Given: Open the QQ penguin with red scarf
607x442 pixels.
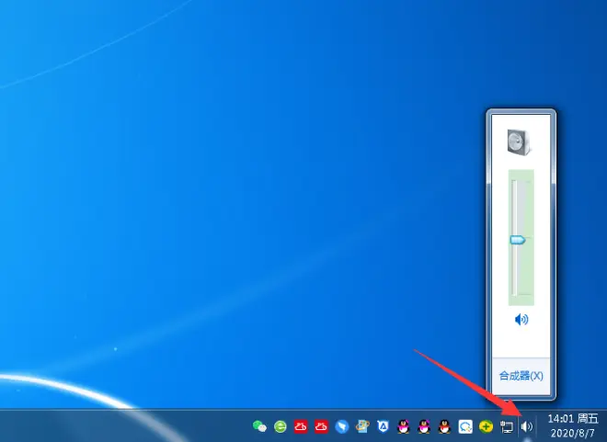Looking at the screenshot, I should [x=445, y=426].
